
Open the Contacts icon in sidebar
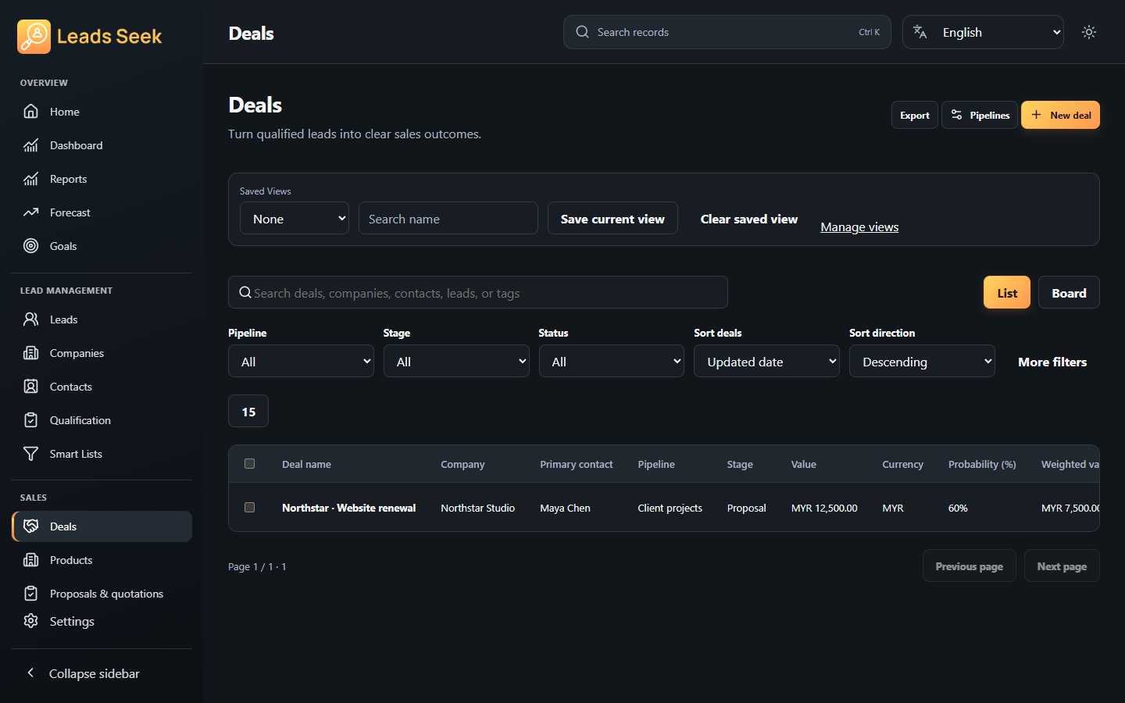pyautogui.click(x=31, y=387)
